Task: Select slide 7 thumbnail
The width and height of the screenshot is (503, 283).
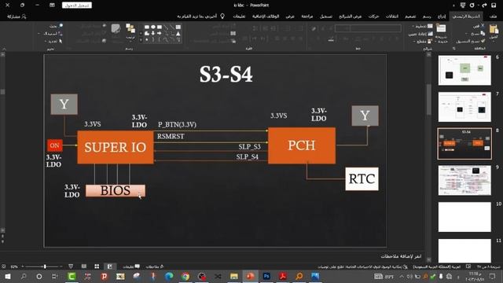Action: (464, 107)
